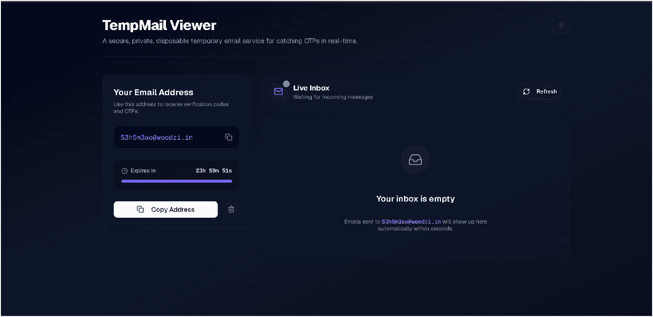This screenshot has height=317, width=653.
Task: Refresh the live inbox
Action: click(x=540, y=92)
